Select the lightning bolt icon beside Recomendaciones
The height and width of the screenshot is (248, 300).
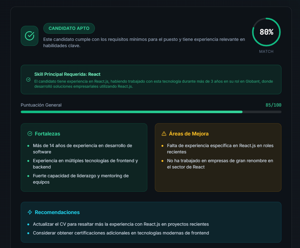click(29, 212)
